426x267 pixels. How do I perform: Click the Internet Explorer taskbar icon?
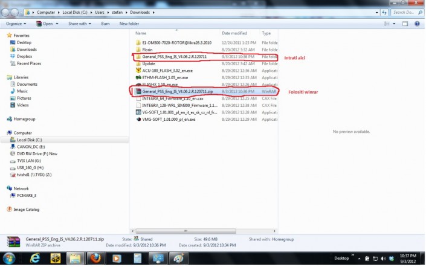34,259
